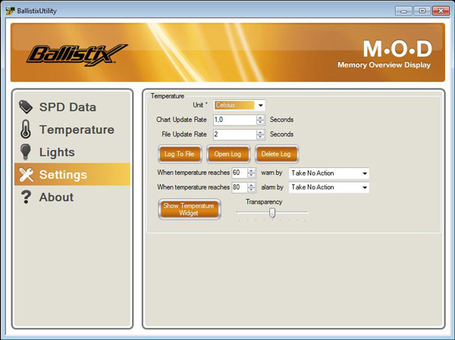Increase File Update Rate with up arrow
Viewport: 455px width, 340px height.
pyautogui.click(x=260, y=133)
